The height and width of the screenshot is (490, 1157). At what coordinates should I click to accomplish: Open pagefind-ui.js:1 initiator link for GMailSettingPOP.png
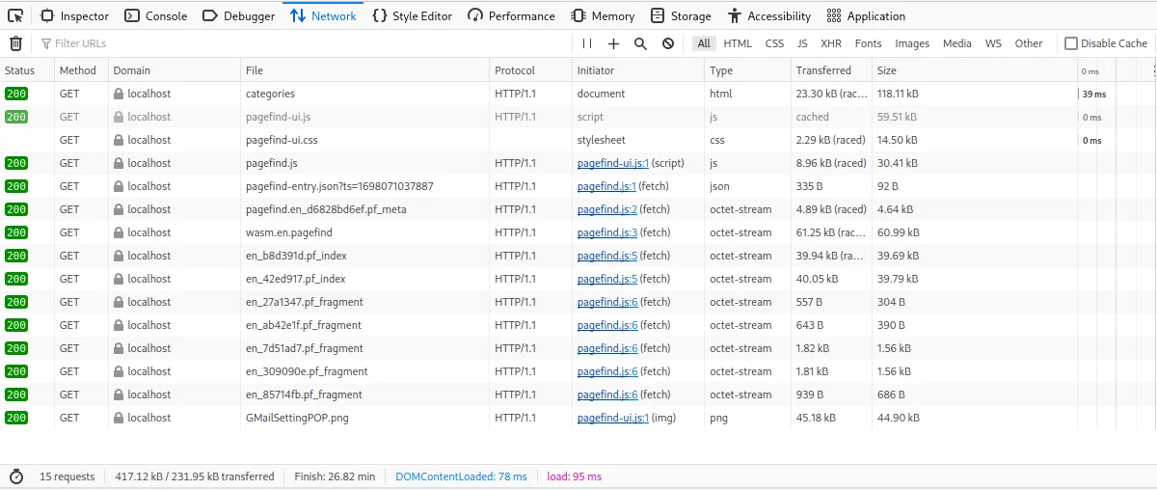pos(612,418)
